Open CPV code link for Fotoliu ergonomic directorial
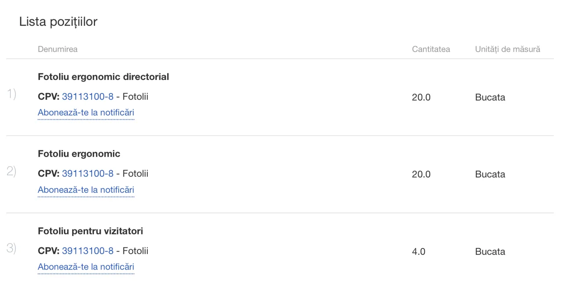Viewport: 563px width, 291px height. 88,97
